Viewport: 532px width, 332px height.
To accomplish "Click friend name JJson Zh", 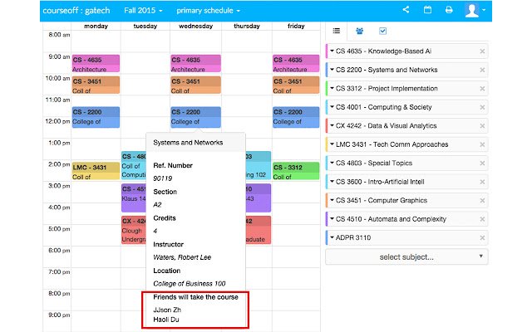I will tap(167, 310).
